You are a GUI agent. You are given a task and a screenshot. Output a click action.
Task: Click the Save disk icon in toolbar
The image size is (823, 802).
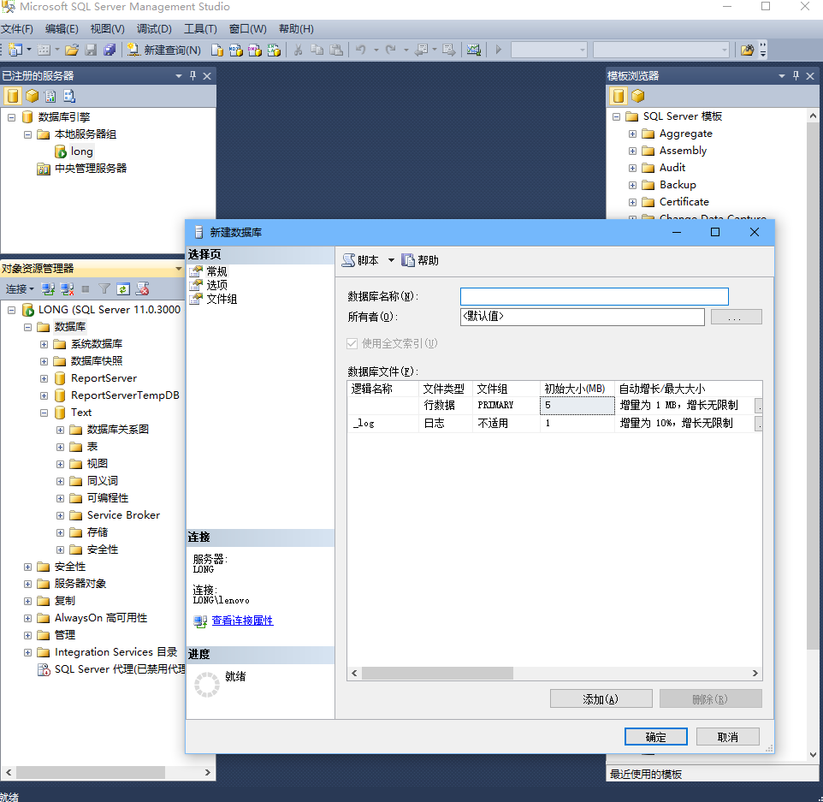pos(91,50)
